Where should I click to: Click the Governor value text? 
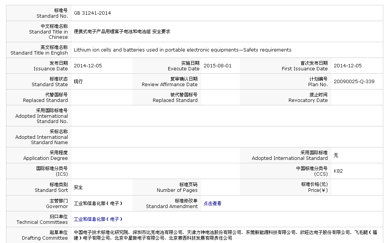[x=98, y=204]
